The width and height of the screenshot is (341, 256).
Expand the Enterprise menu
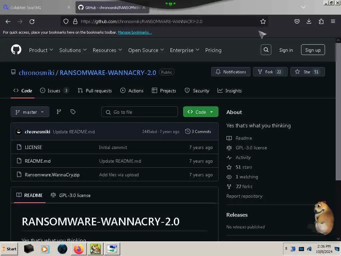184,50
